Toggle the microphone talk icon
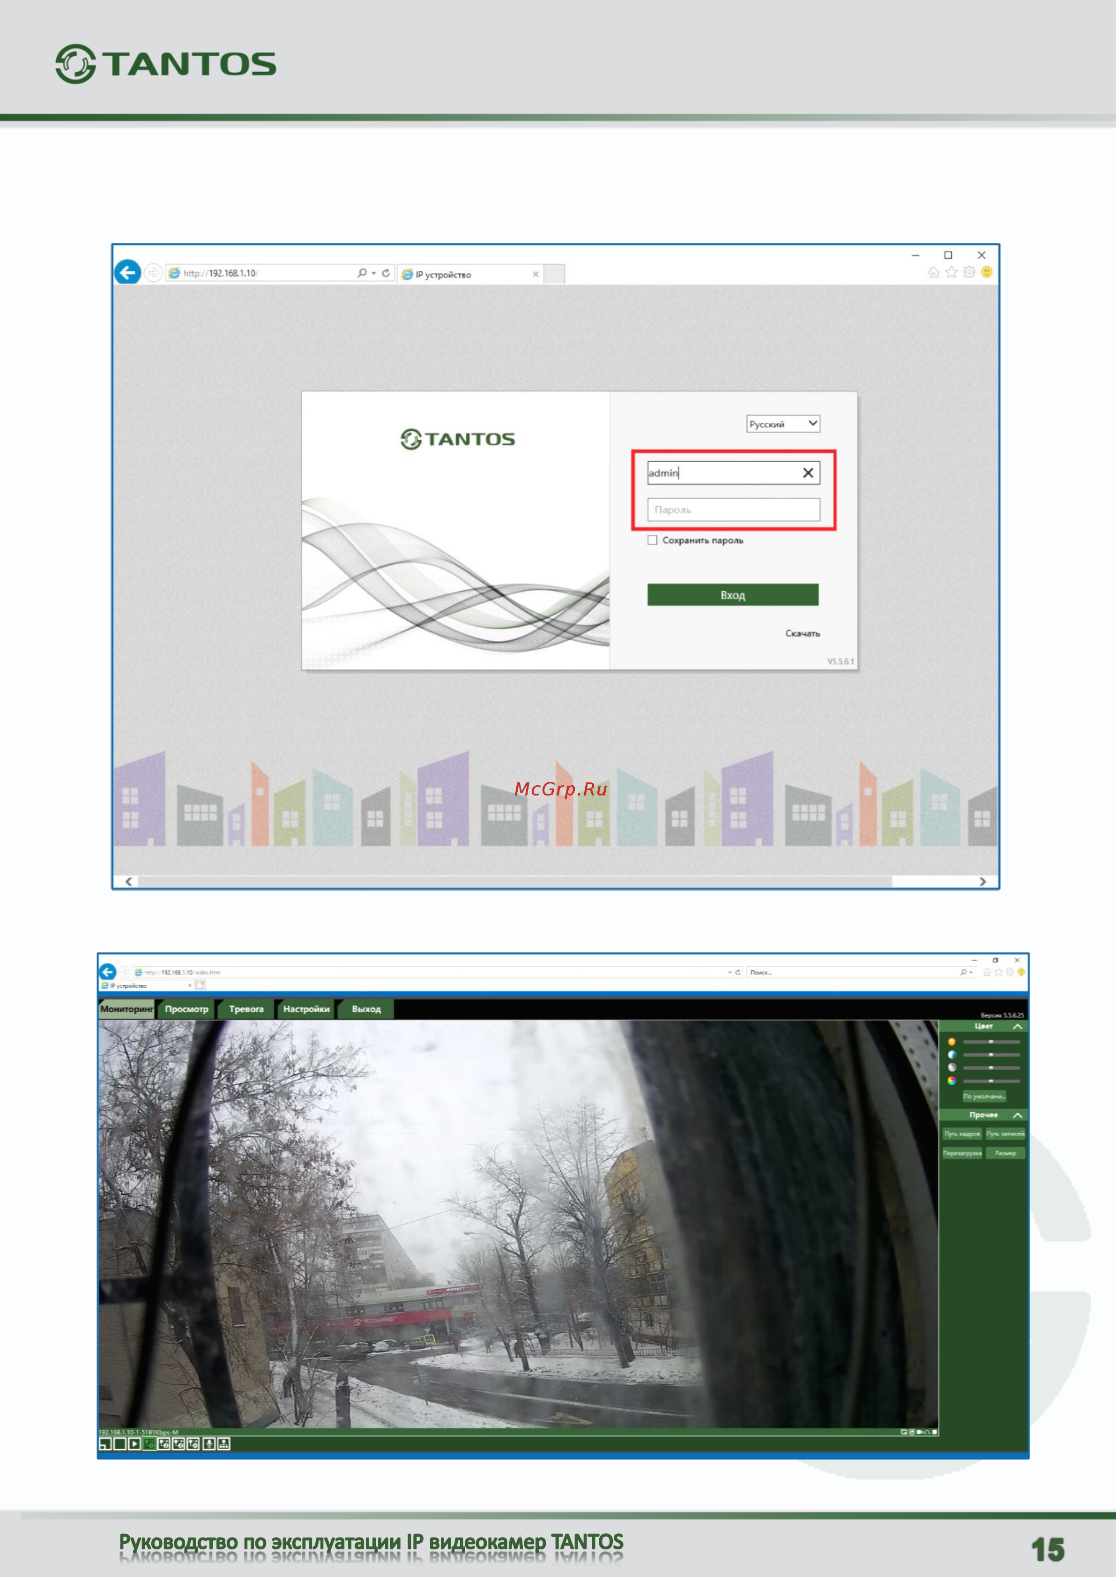This screenshot has height=1577, width=1116. 209,1444
